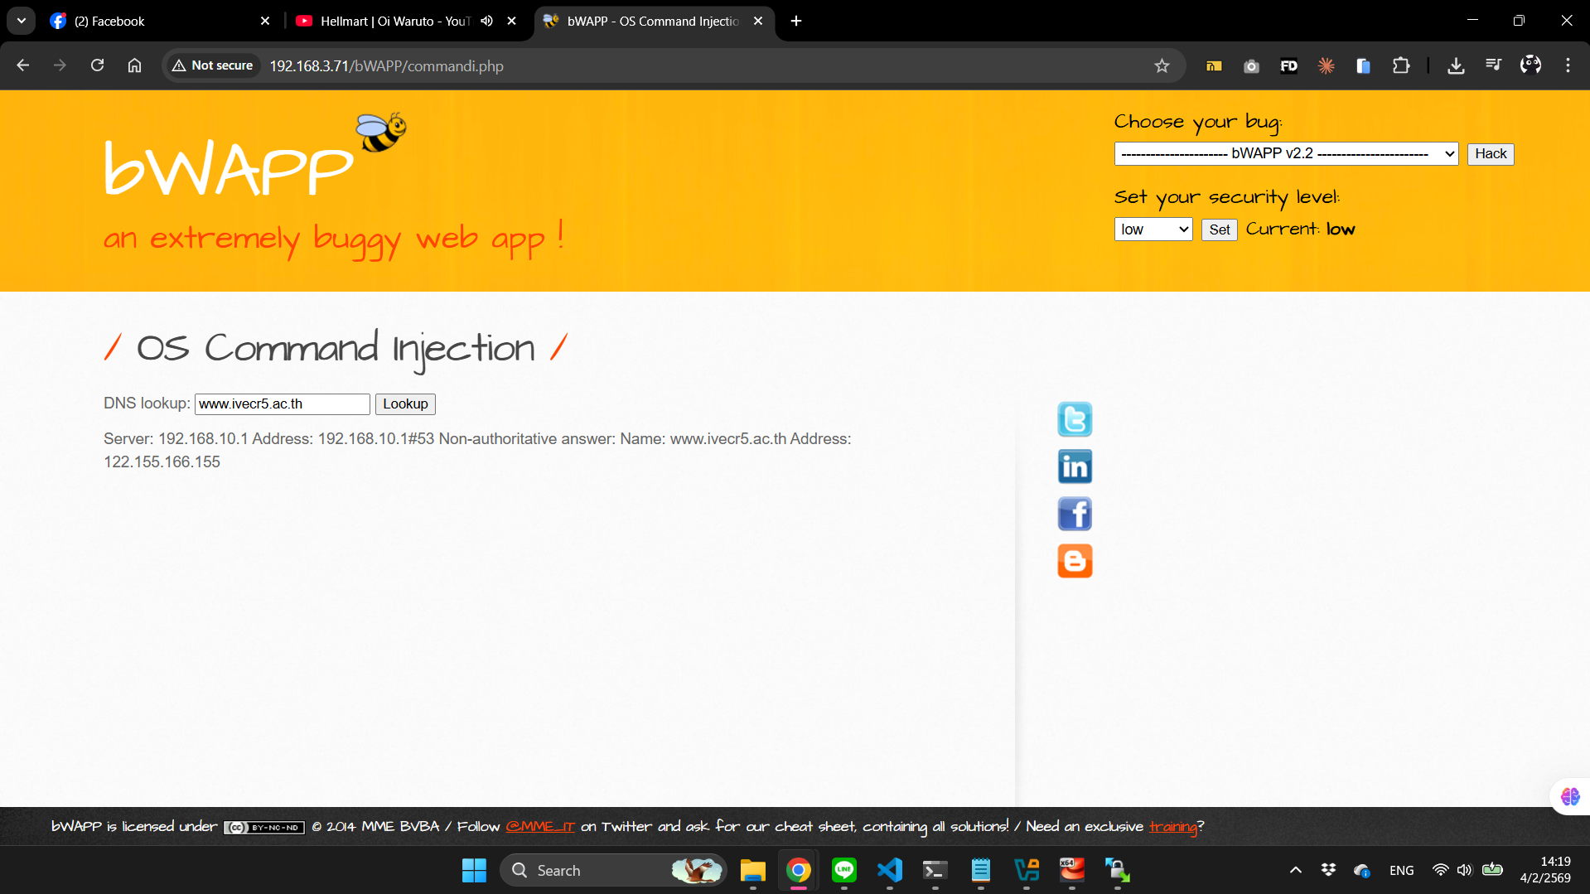The height and width of the screenshot is (894, 1590).
Task: Follow the @MME_IT Twitter link
Action: pos(539,827)
